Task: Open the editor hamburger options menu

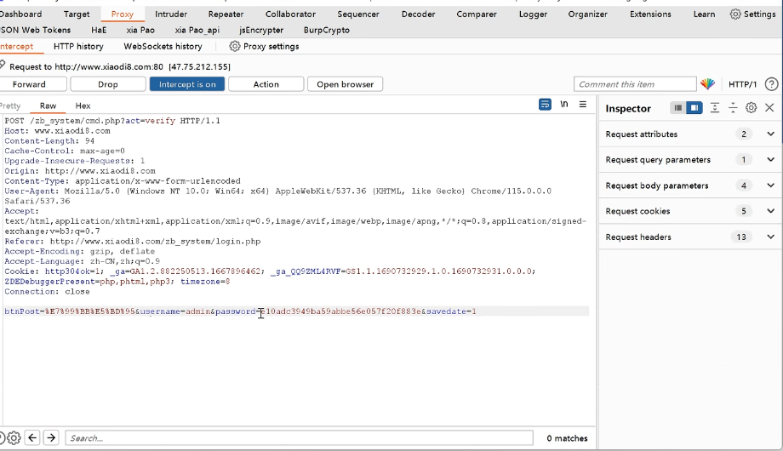Action: pyautogui.click(x=583, y=105)
